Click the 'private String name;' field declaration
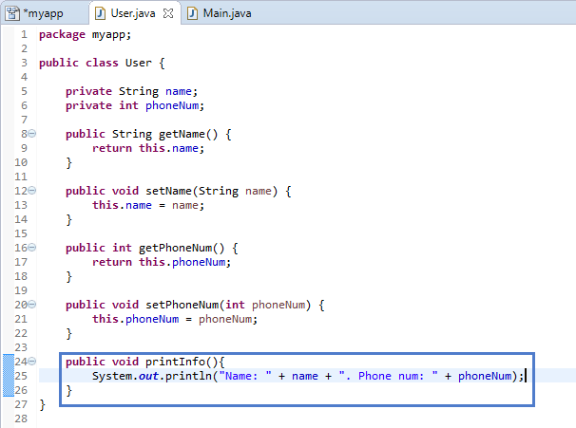 (131, 91)
